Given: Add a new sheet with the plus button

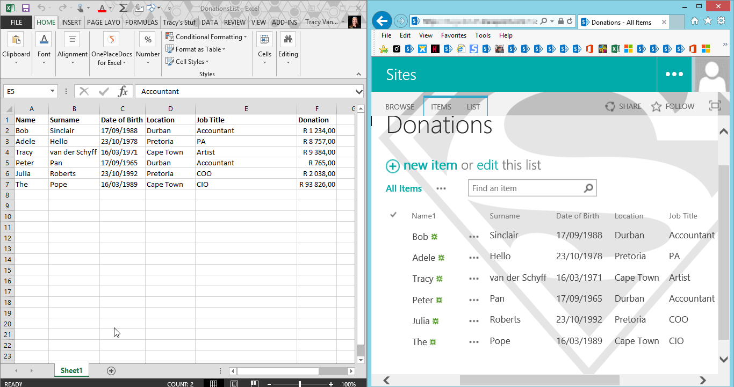Looking at the screenshot, I should pyautogui.click(x=111, y=370).
